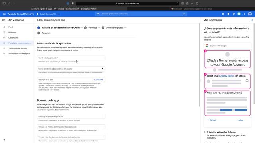The image size is (255, 143).
Task: Open the gift icon in the top bar
Action: coord(223,14)
